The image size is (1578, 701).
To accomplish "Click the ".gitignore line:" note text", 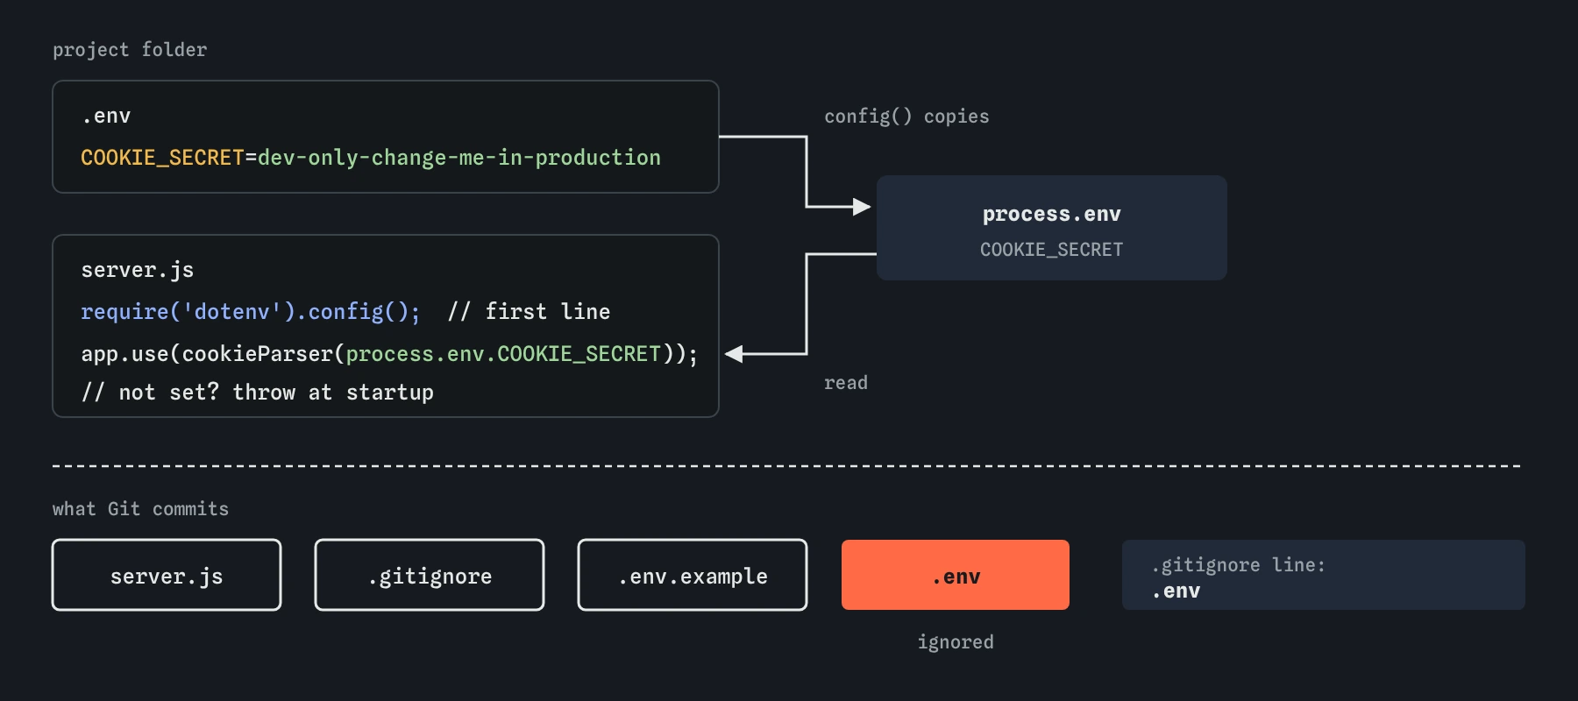I will [1239, 565].
